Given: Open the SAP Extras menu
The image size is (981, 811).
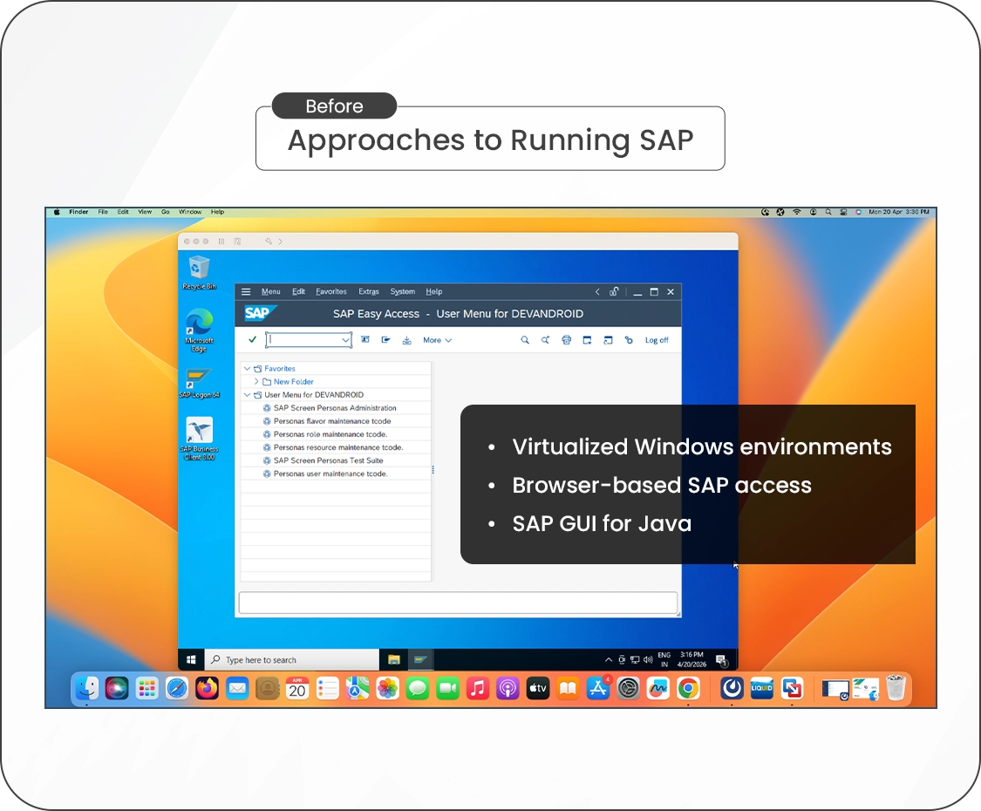Looking at the screenshot, I should click(x=369, y=291).
